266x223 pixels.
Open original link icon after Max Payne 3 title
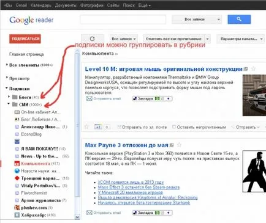pos(172,145)
